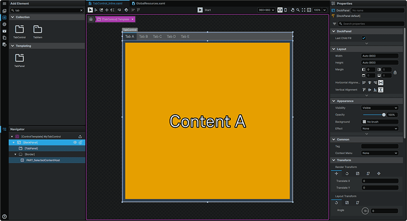Collapse the Collection section
407x221 pixels.
pos(13,17)
